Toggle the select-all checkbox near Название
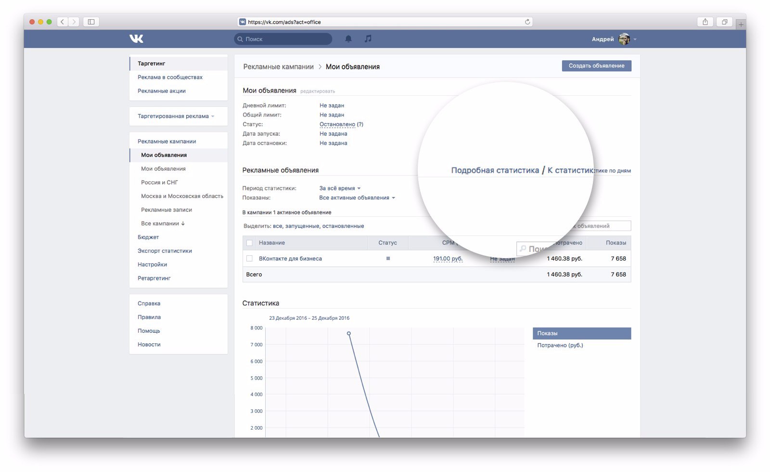The image size is (770, 472). tap(249, 243)
